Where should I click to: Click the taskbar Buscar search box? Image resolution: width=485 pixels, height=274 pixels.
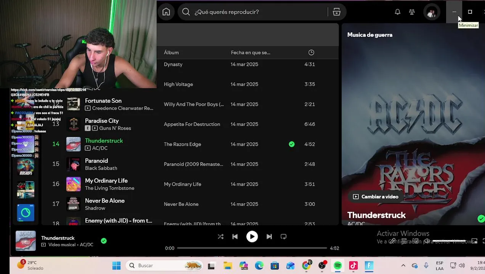click(164, 266)
